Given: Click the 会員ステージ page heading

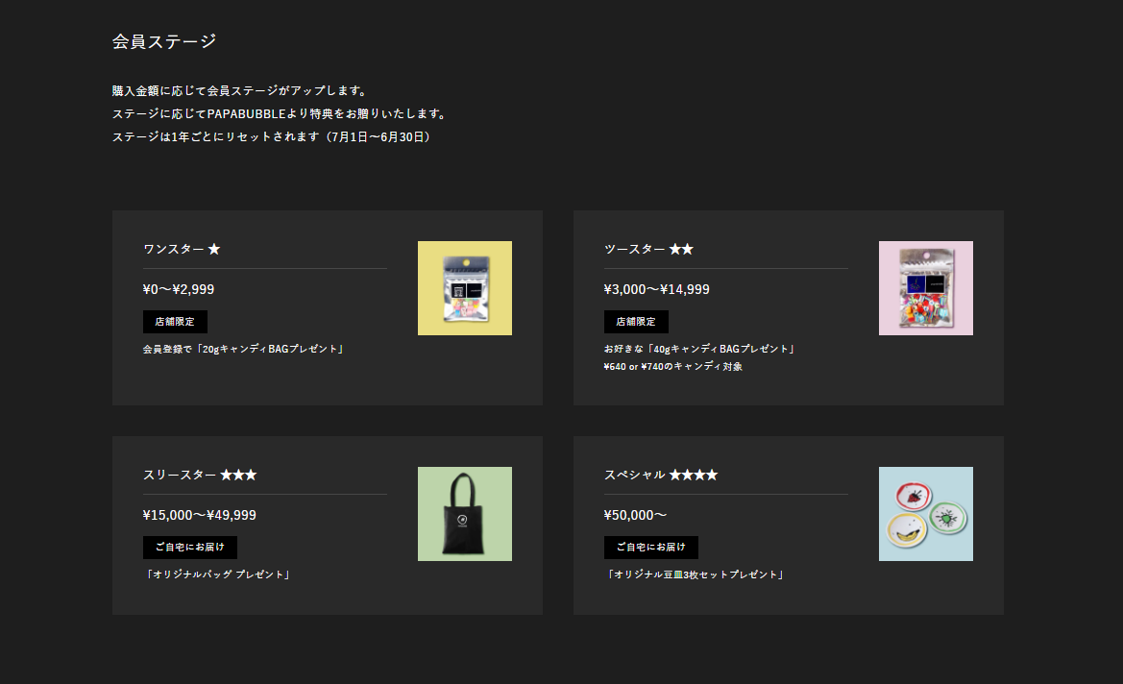Looking at the screenshot, I should tap(164, 41).
